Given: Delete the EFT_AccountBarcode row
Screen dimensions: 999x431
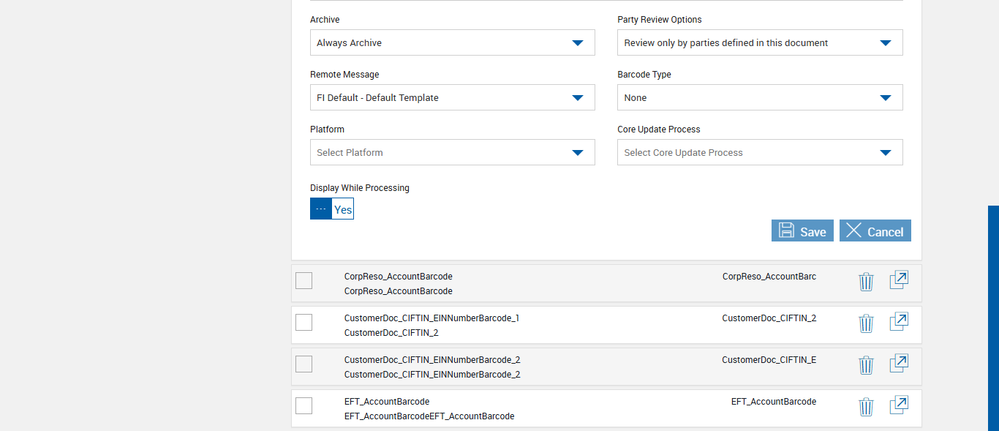Looking at the screenshot, I should coord(866,406).
